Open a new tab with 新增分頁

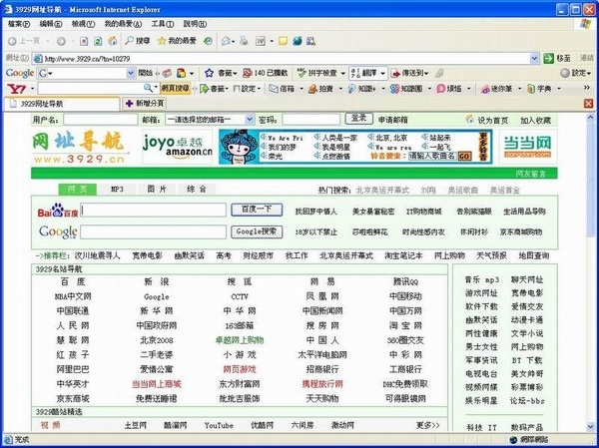(x=145, y=103)
